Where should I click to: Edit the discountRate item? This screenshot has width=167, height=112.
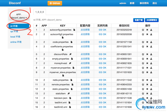pyautogui.click(x=143, y=54)
